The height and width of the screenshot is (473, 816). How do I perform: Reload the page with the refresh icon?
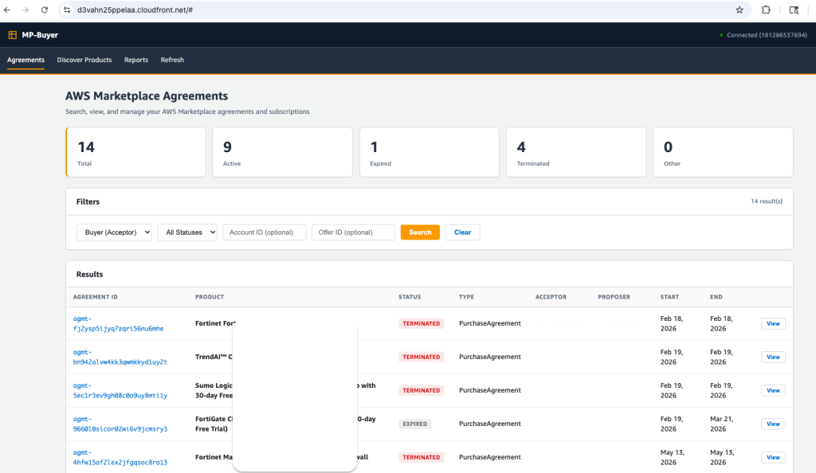[x=45, y=10]
